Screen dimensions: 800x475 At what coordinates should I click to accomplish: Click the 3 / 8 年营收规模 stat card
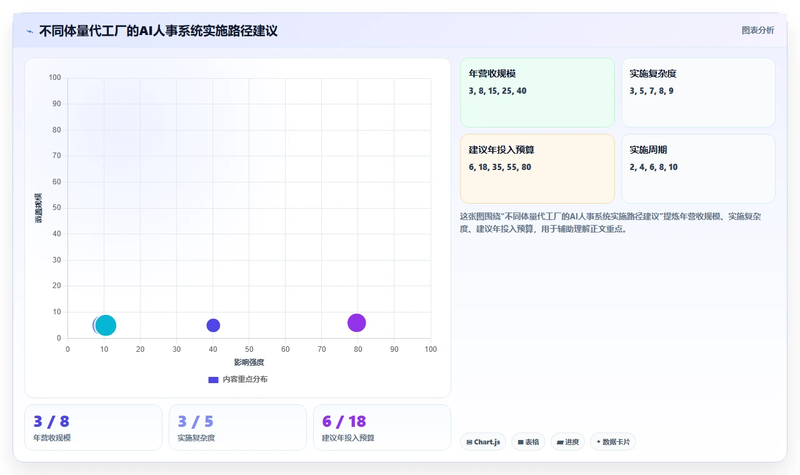93,427
